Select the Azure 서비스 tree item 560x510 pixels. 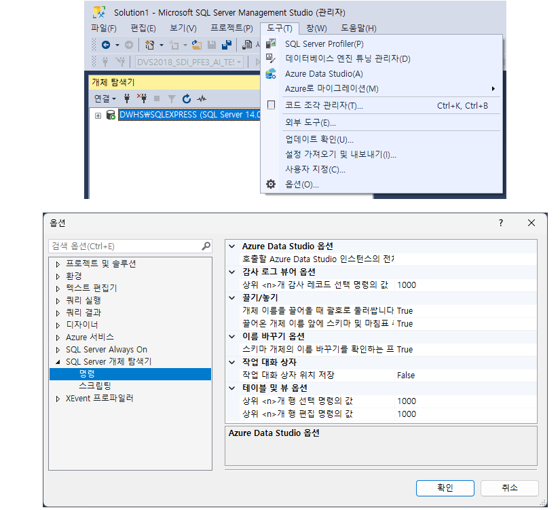[x=90, y=338]
